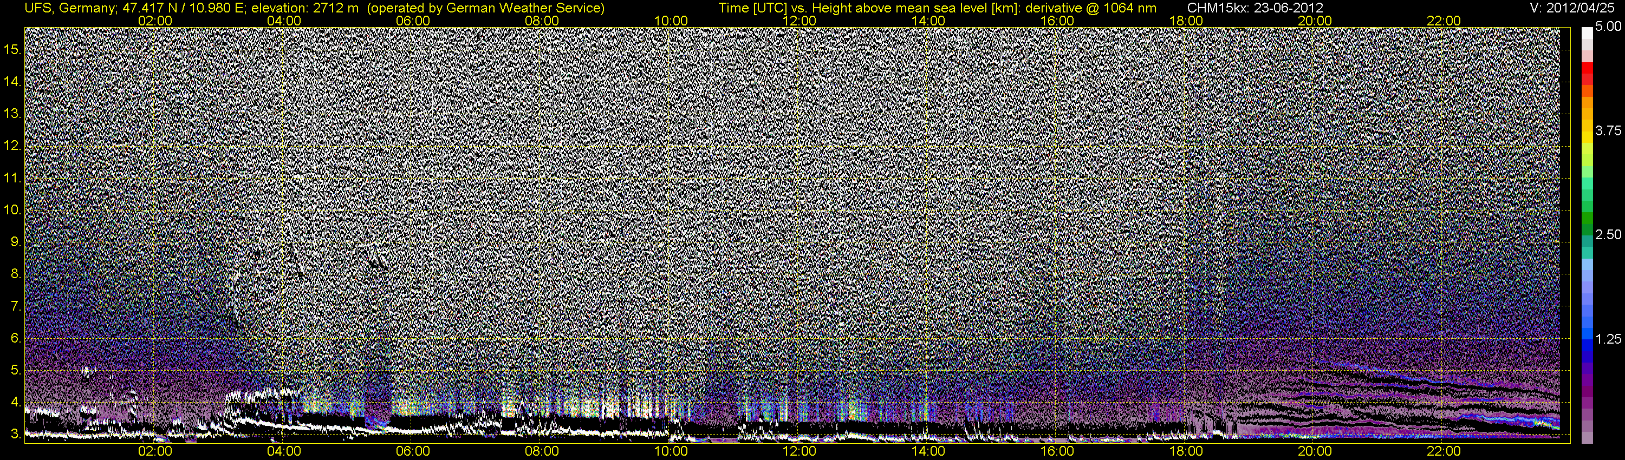This screenshot has width=1625, height=460.
Task: Click the '22:00' label on the upper time axis
Action: coord(1444,21)
